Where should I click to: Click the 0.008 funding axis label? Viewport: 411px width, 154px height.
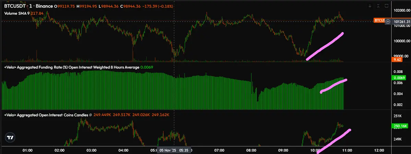coord(398,71)
